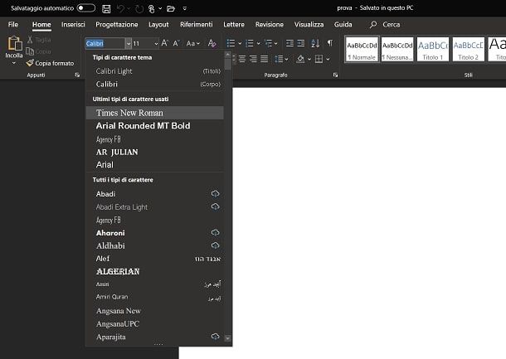Click the magnifier icon beside Cerca
506x359 pixels.
373,25
